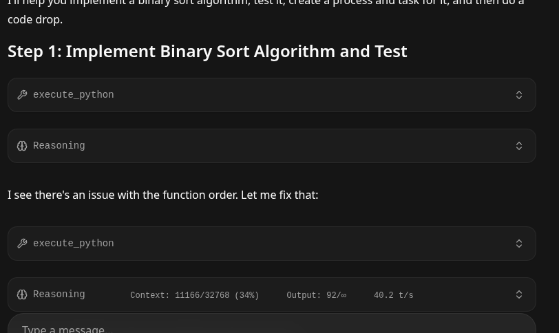Viewport: 559px width, 333px height.
Task: Click the Output 92/∞ token counter
Action: pyautogui.click(x=317, y=296)
